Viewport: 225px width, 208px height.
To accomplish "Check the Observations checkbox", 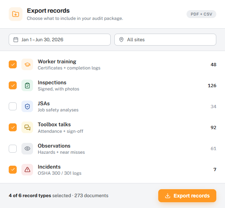I will click(x=13, y=148).
